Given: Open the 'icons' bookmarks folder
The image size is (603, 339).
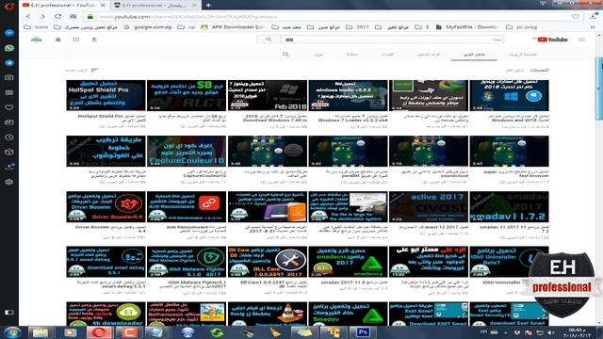Looking at the screenshot, I should click(x=36, y=27).
